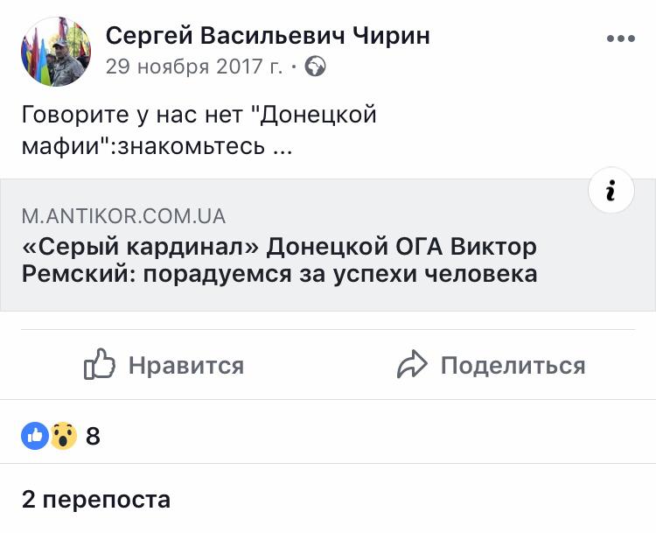Open Сергей Васильевич Чирин's profile name link
This screenshot has height=533, width=656.
(x=268, y=36)
